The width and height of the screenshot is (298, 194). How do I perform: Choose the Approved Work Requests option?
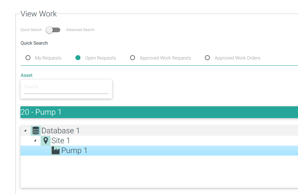click(133, 58)
